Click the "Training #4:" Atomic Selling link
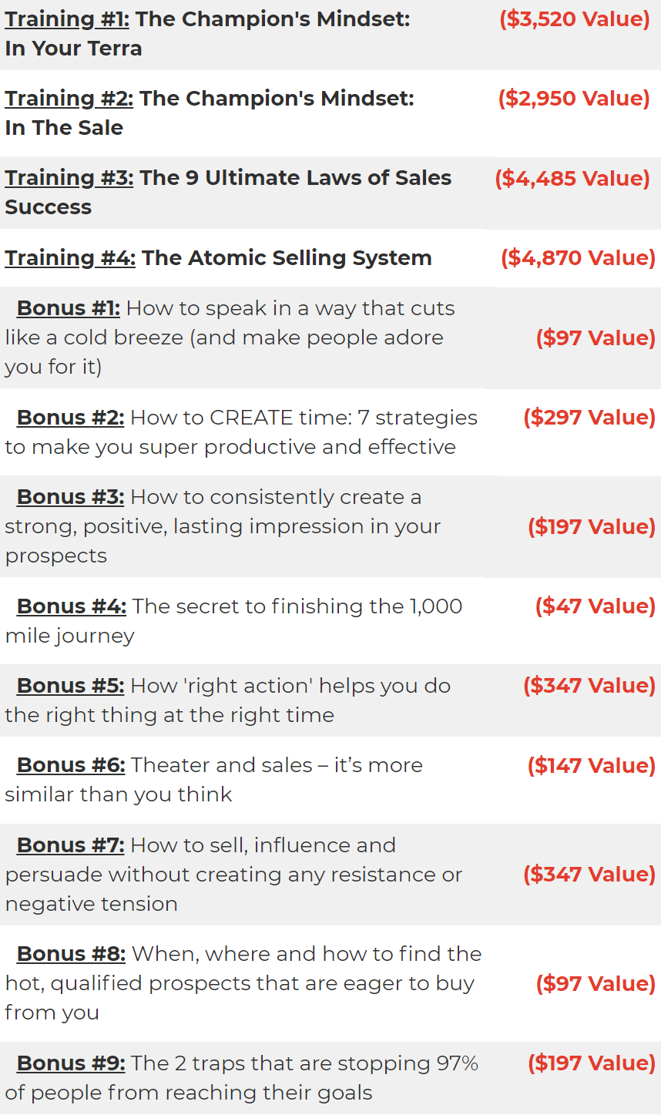Screen dimensions: 661x1115 click(x=70, y=258)
